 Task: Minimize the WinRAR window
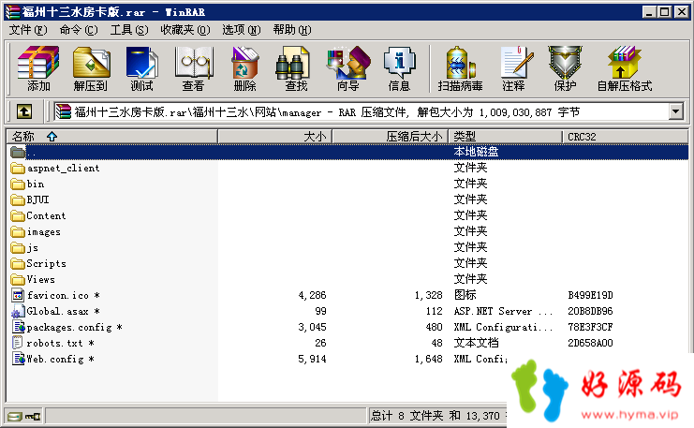point(649,12)
